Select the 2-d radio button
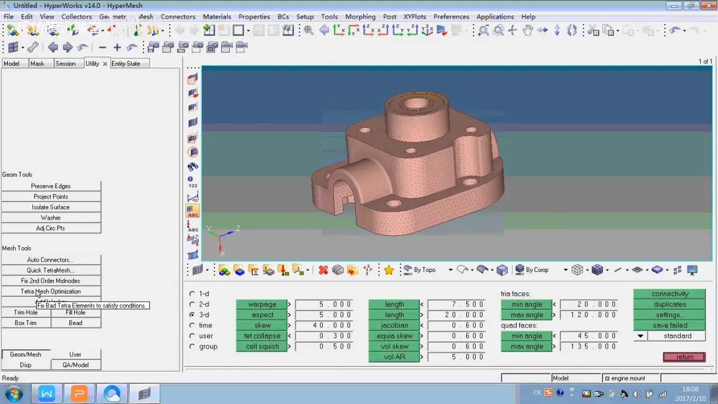This screenshot has height=404, width=718. pyautogui.click(x=192, y=304)
